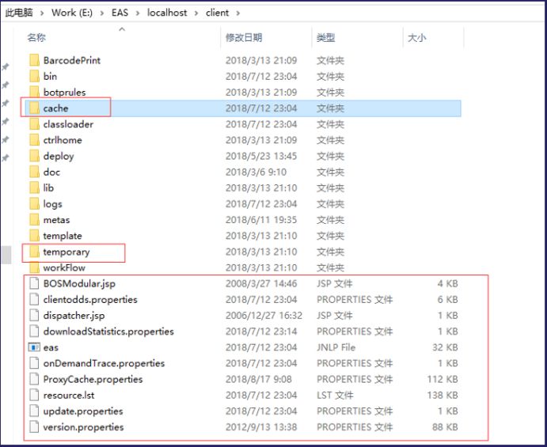Click the navigation pane scrollbar thumb
This screenshot has height=447, width=547.
pyautogui.click(x=6, y=255)
